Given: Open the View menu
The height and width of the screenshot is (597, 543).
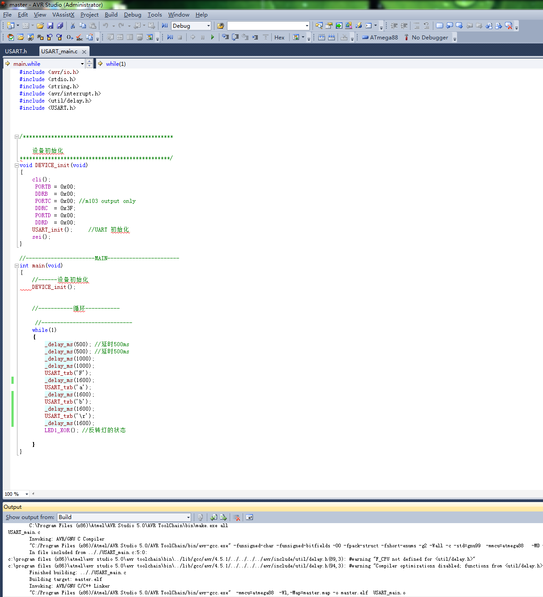Looking at the screenshot, I should (40, 15).
